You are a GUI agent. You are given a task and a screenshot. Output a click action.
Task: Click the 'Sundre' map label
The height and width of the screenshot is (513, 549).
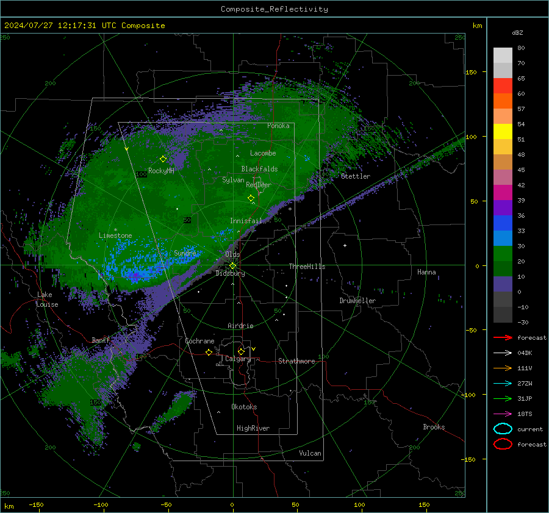185,253
